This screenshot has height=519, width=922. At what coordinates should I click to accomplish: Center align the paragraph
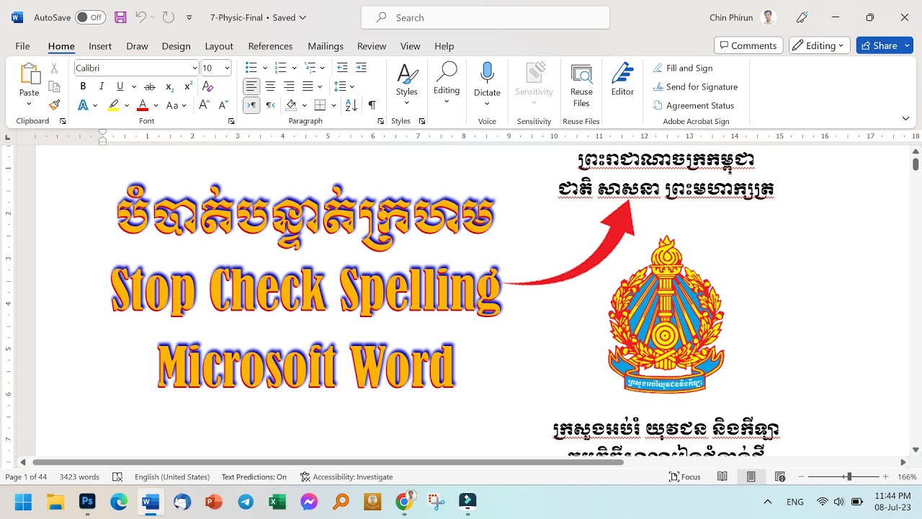pyautogui.click(x=270, y=86)
